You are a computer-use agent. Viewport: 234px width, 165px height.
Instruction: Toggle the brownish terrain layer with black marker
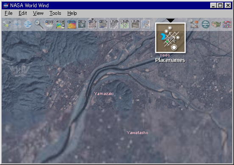click(x=92, y=24)
